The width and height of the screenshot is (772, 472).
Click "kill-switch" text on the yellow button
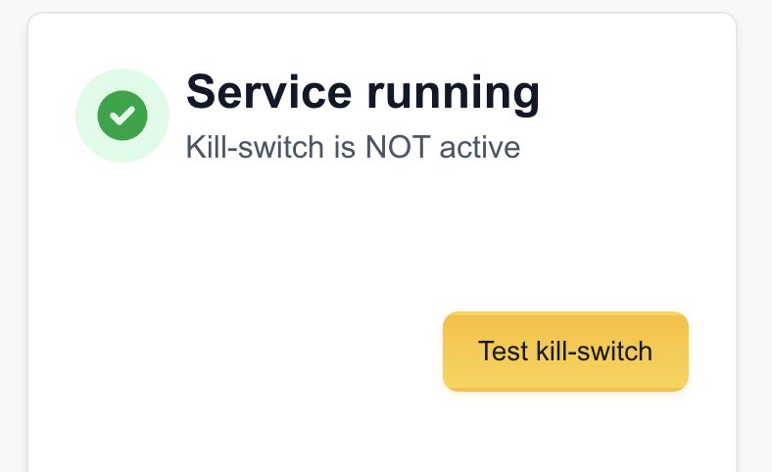click(595, 351)
